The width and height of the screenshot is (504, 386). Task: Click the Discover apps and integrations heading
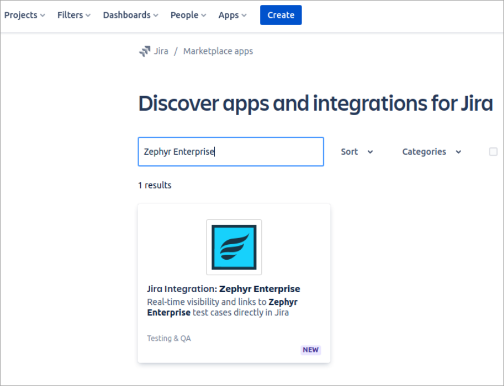[315, 103]
